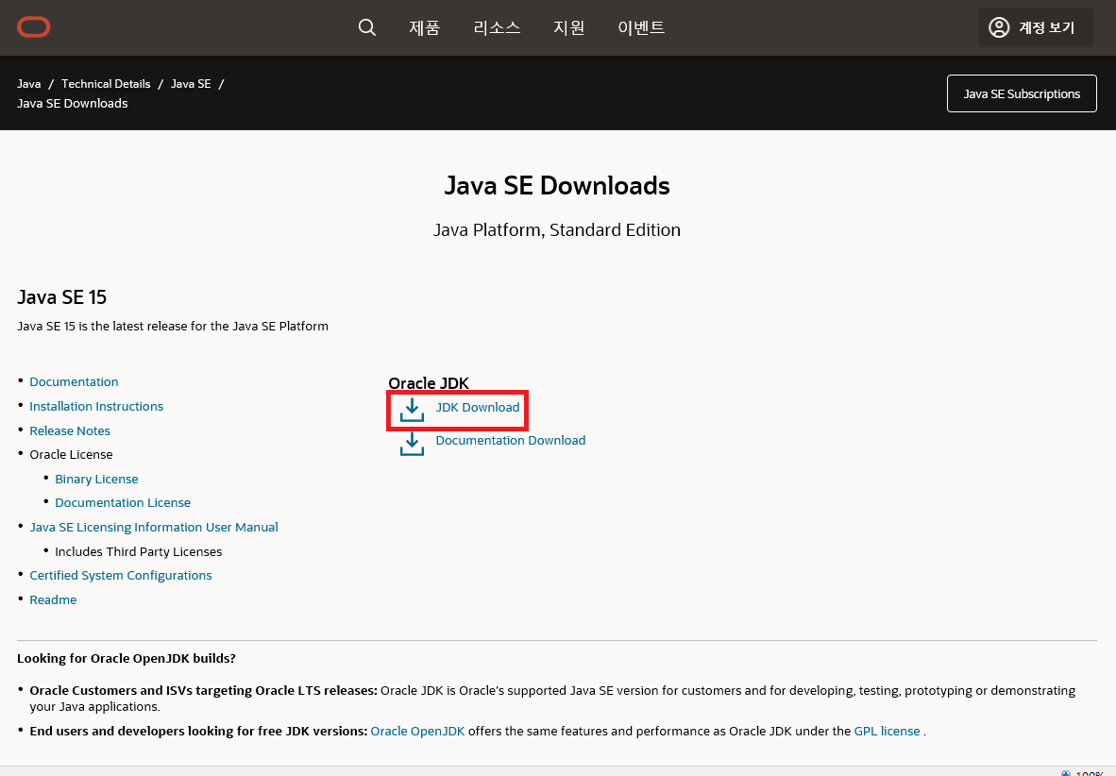Click Documentation Download link text
1116x776 pixels.
pos(510,440)
